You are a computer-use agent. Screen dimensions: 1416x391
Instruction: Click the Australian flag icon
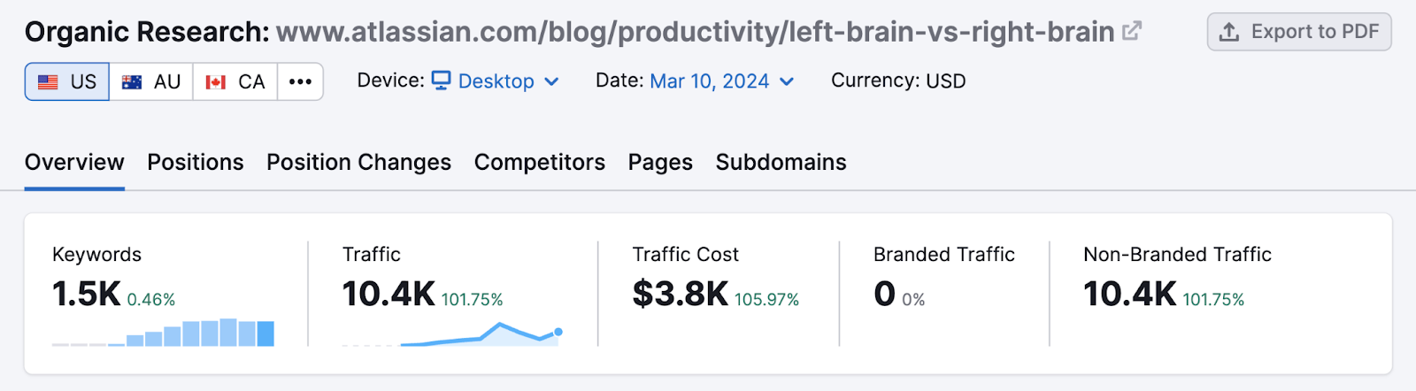tap(132, 82)
